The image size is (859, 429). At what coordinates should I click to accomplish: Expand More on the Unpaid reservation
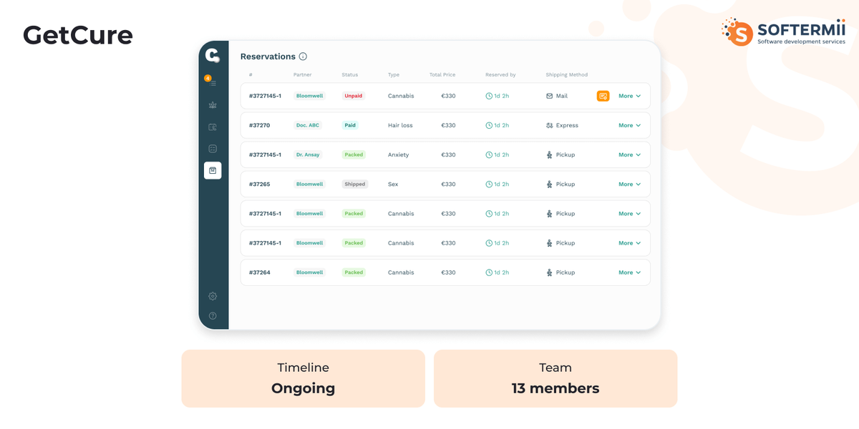click(629, 96)
